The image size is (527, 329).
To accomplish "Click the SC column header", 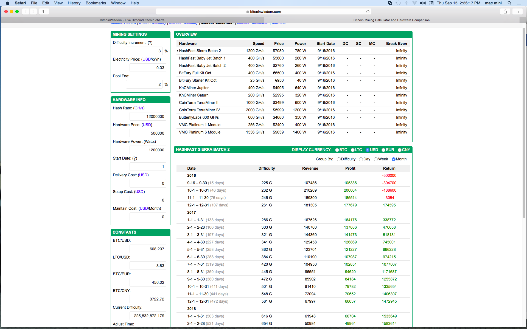I will 358,44.
